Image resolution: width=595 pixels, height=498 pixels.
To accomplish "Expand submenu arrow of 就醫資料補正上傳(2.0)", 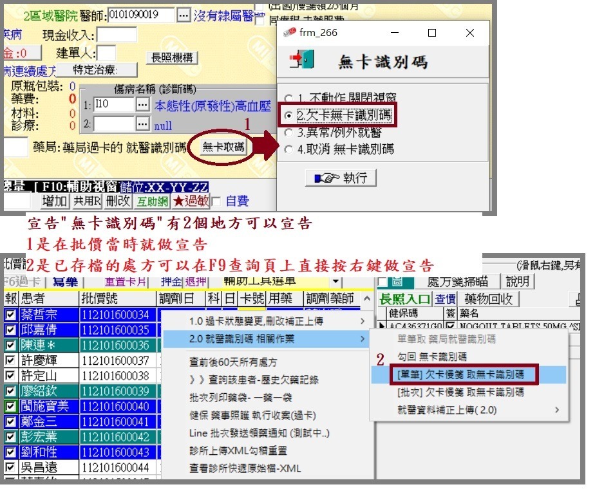I will tap(556, 410).
